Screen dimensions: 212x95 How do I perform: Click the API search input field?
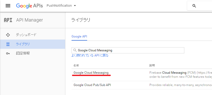(128, 50)
